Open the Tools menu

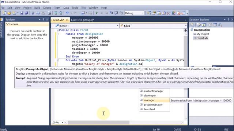click(x=75, y=8)
